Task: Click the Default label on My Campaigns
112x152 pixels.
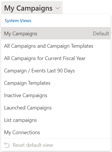Action: click(101, 34)
